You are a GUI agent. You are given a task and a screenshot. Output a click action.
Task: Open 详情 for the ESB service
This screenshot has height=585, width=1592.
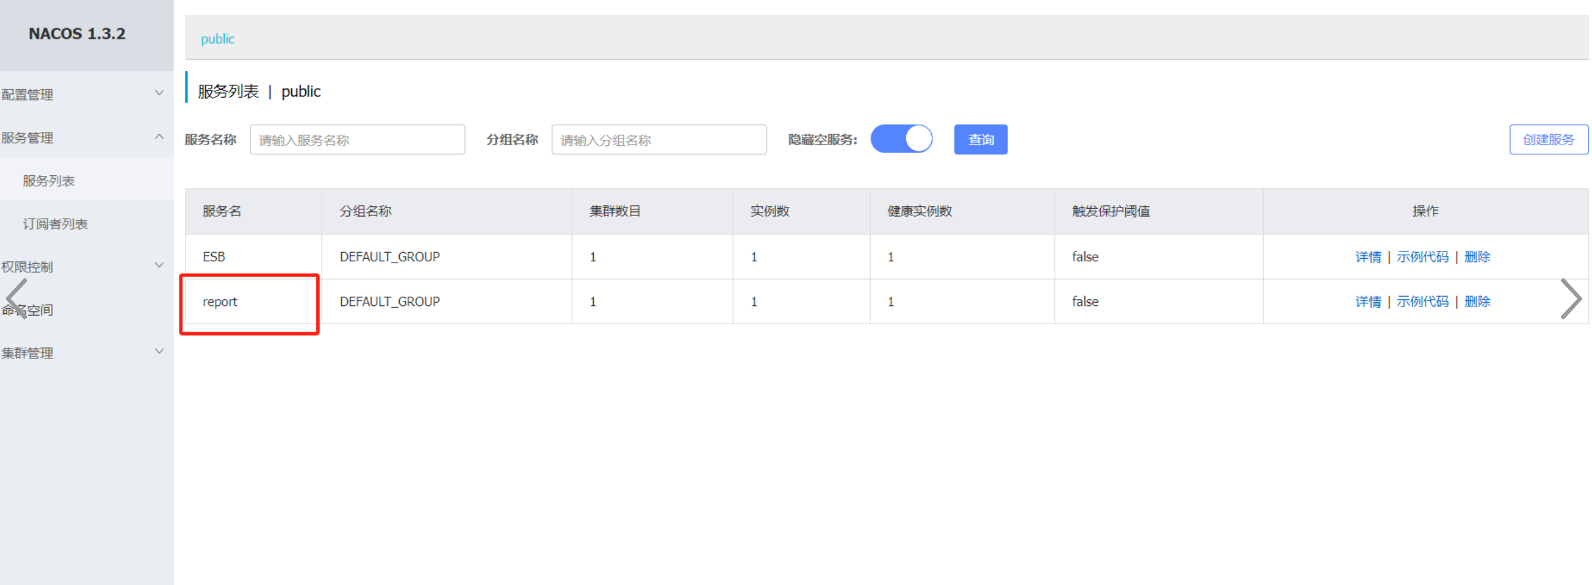[1368, 257]
